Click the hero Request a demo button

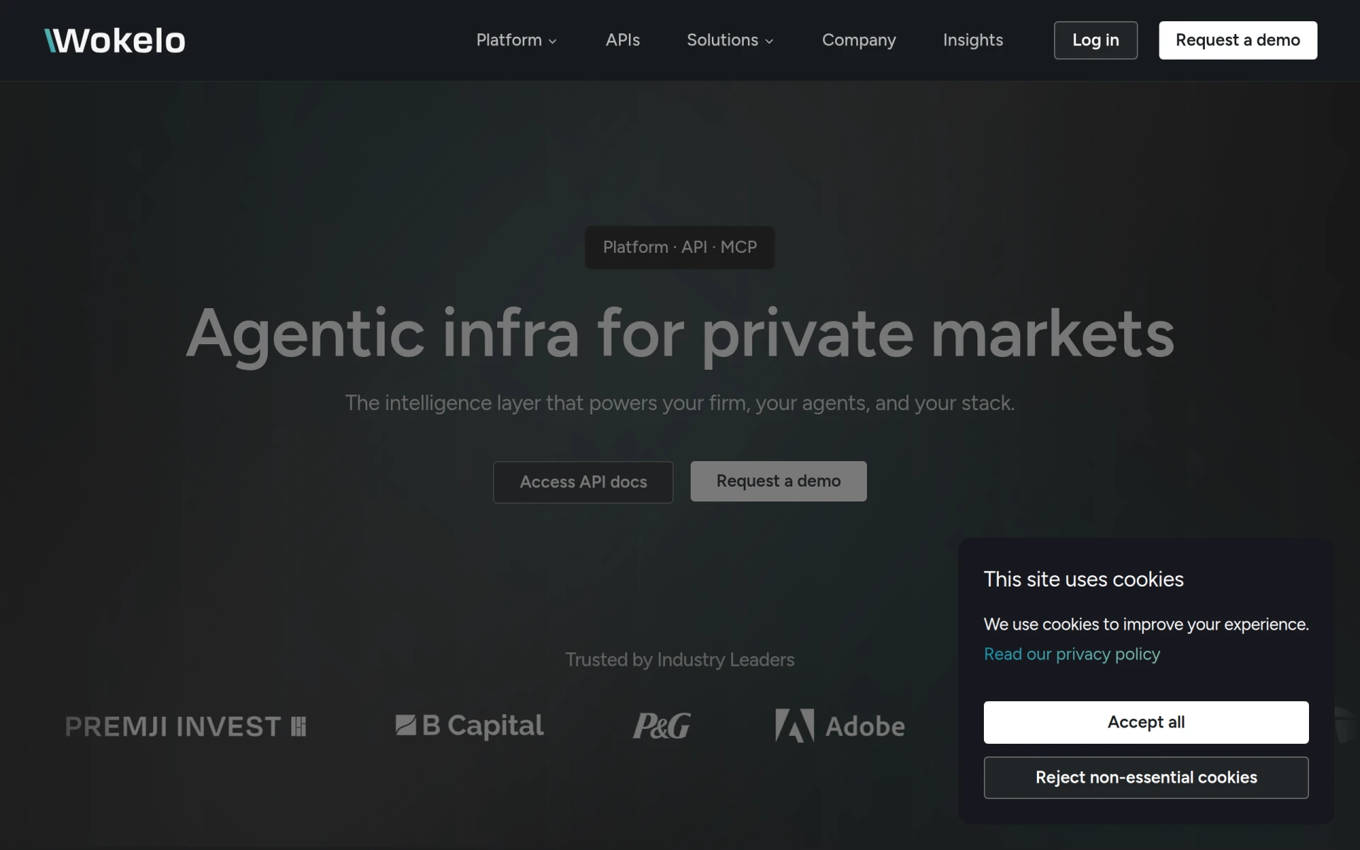pos(778,481)
